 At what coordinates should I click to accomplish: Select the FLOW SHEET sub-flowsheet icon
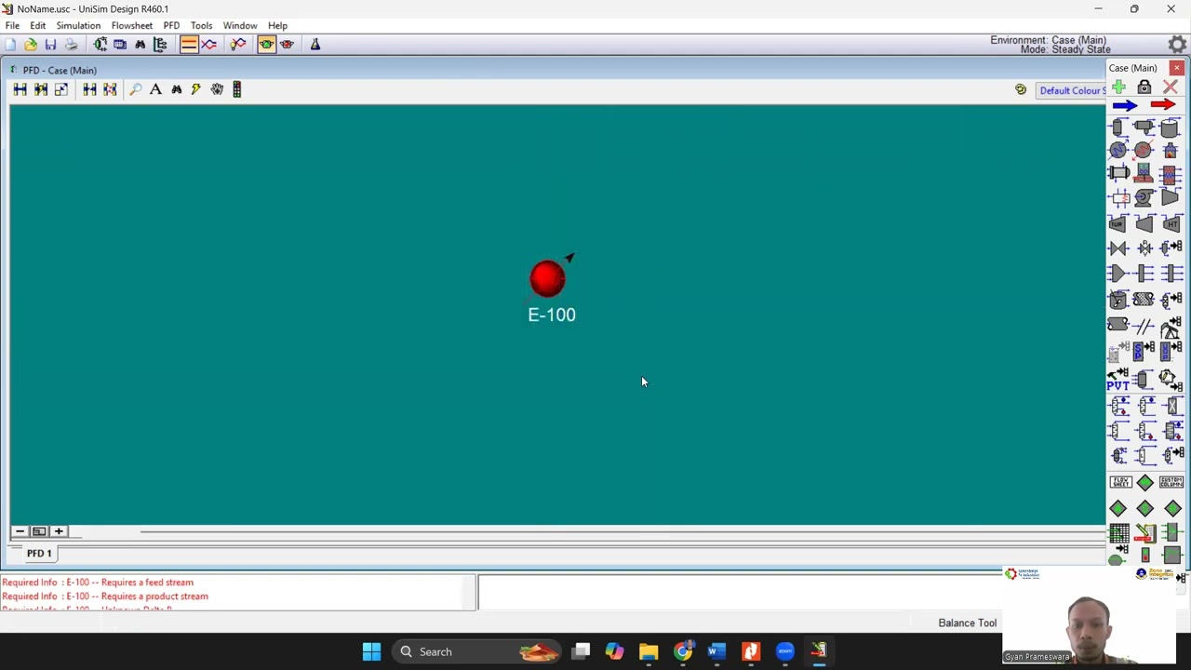pos(1120,482)
